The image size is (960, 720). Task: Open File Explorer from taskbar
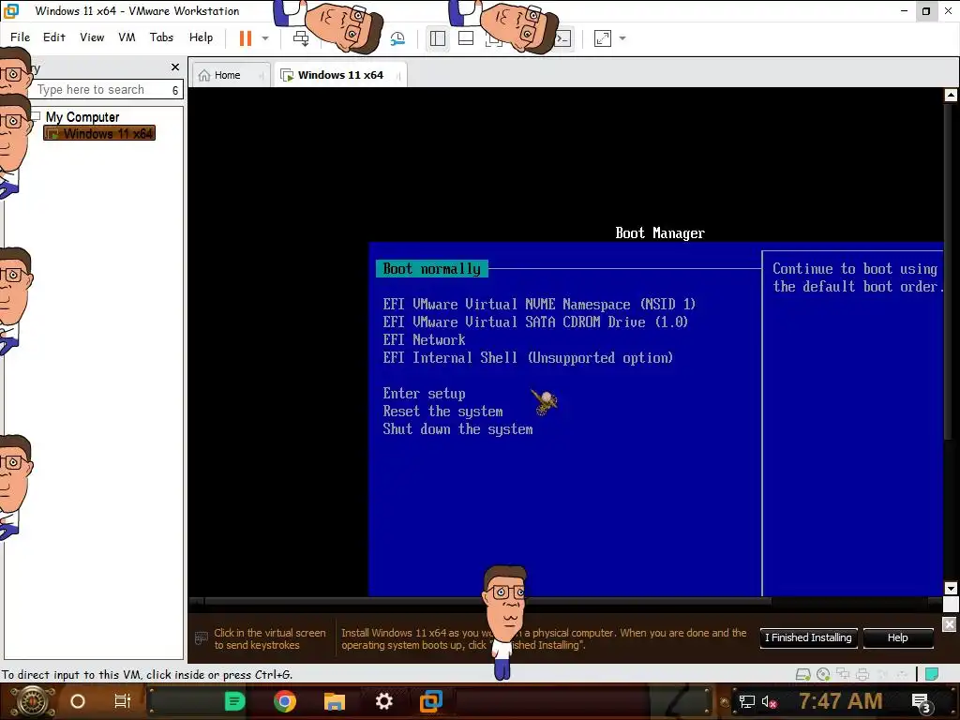[335, 701]
